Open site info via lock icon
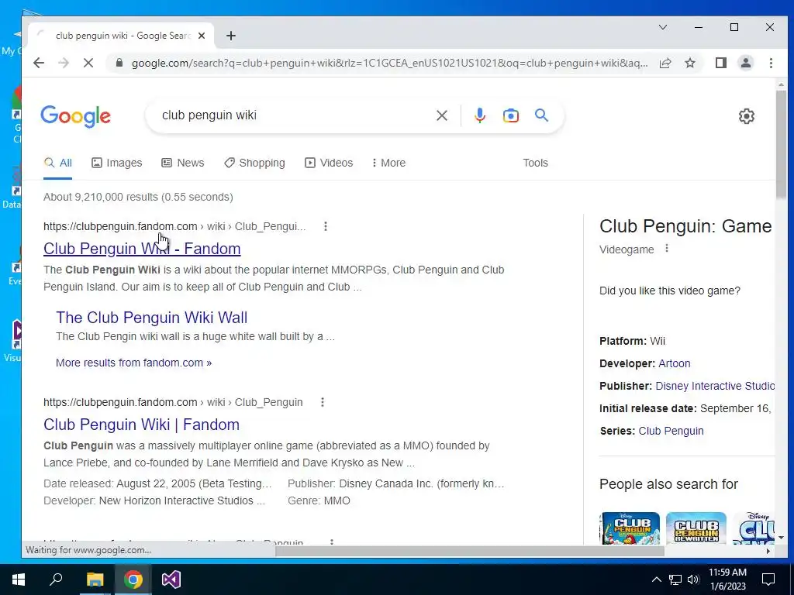The width and height of the screenshot is (794, 595). click(119, 63)
